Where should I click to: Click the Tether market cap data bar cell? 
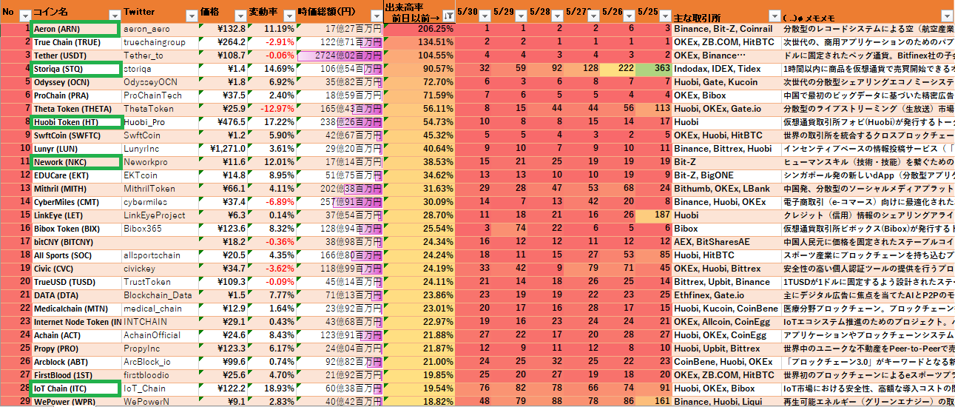point(340,55)
